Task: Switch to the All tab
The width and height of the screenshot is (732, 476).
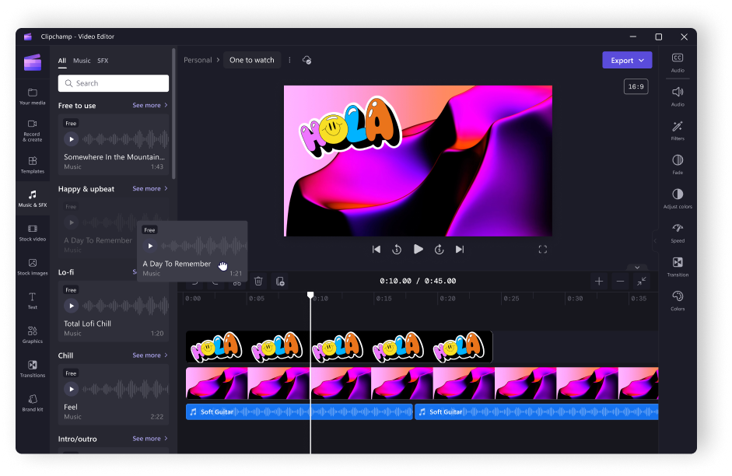Action: [61, 61]
